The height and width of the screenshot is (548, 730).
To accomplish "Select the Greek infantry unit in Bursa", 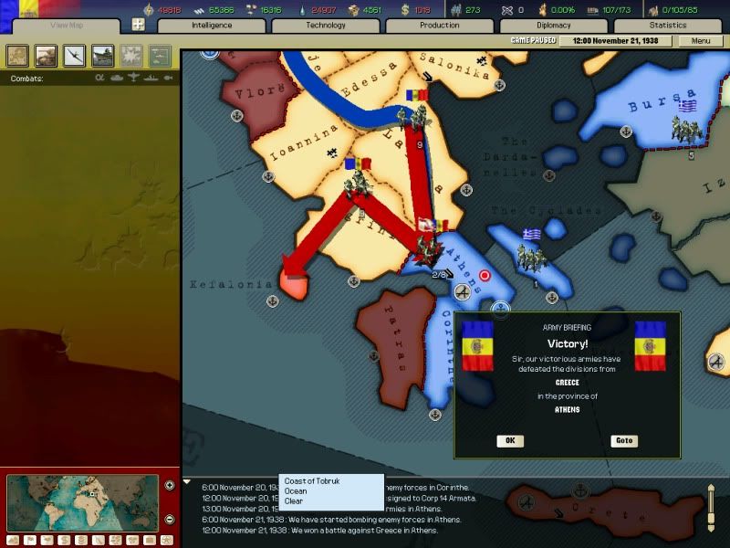I will (686, 130).
